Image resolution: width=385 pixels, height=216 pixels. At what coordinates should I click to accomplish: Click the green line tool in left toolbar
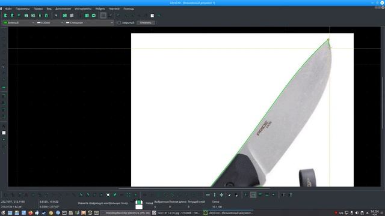4,87
